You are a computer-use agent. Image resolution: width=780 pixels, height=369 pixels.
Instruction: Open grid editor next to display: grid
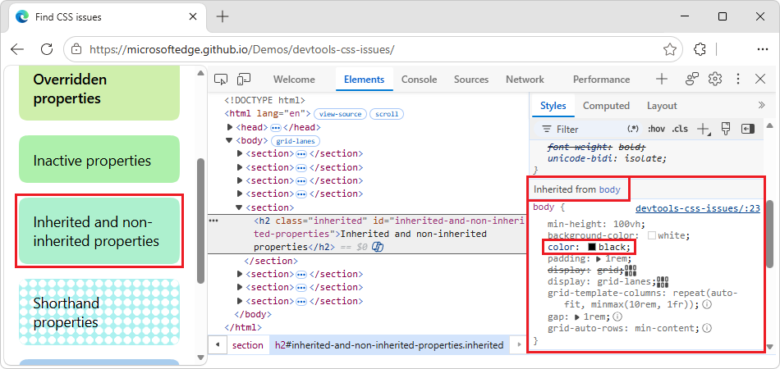(x=631, y=270)
